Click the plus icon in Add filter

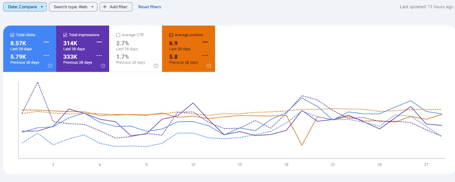click(105, 7)
